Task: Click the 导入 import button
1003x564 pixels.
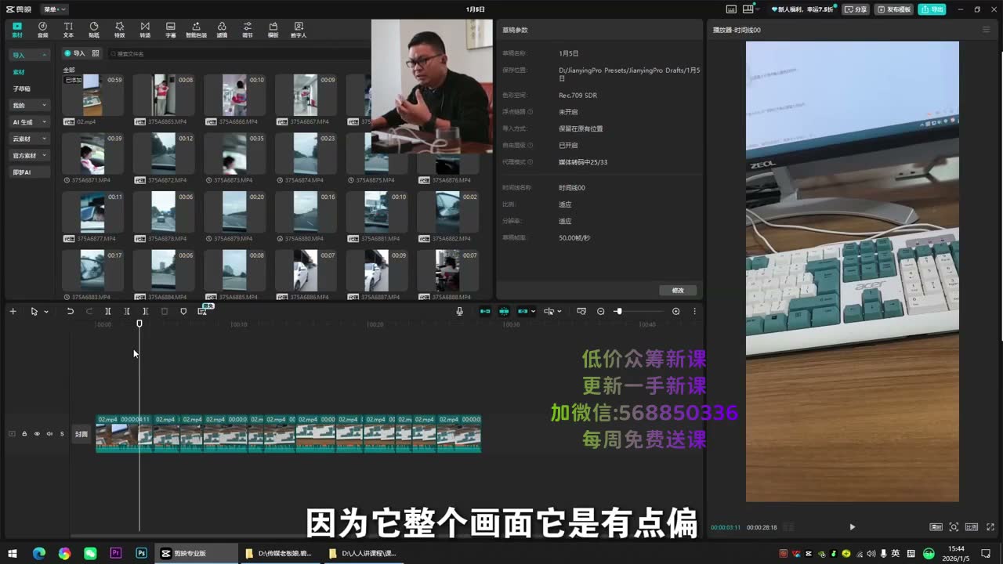Action: click(75, 53)
